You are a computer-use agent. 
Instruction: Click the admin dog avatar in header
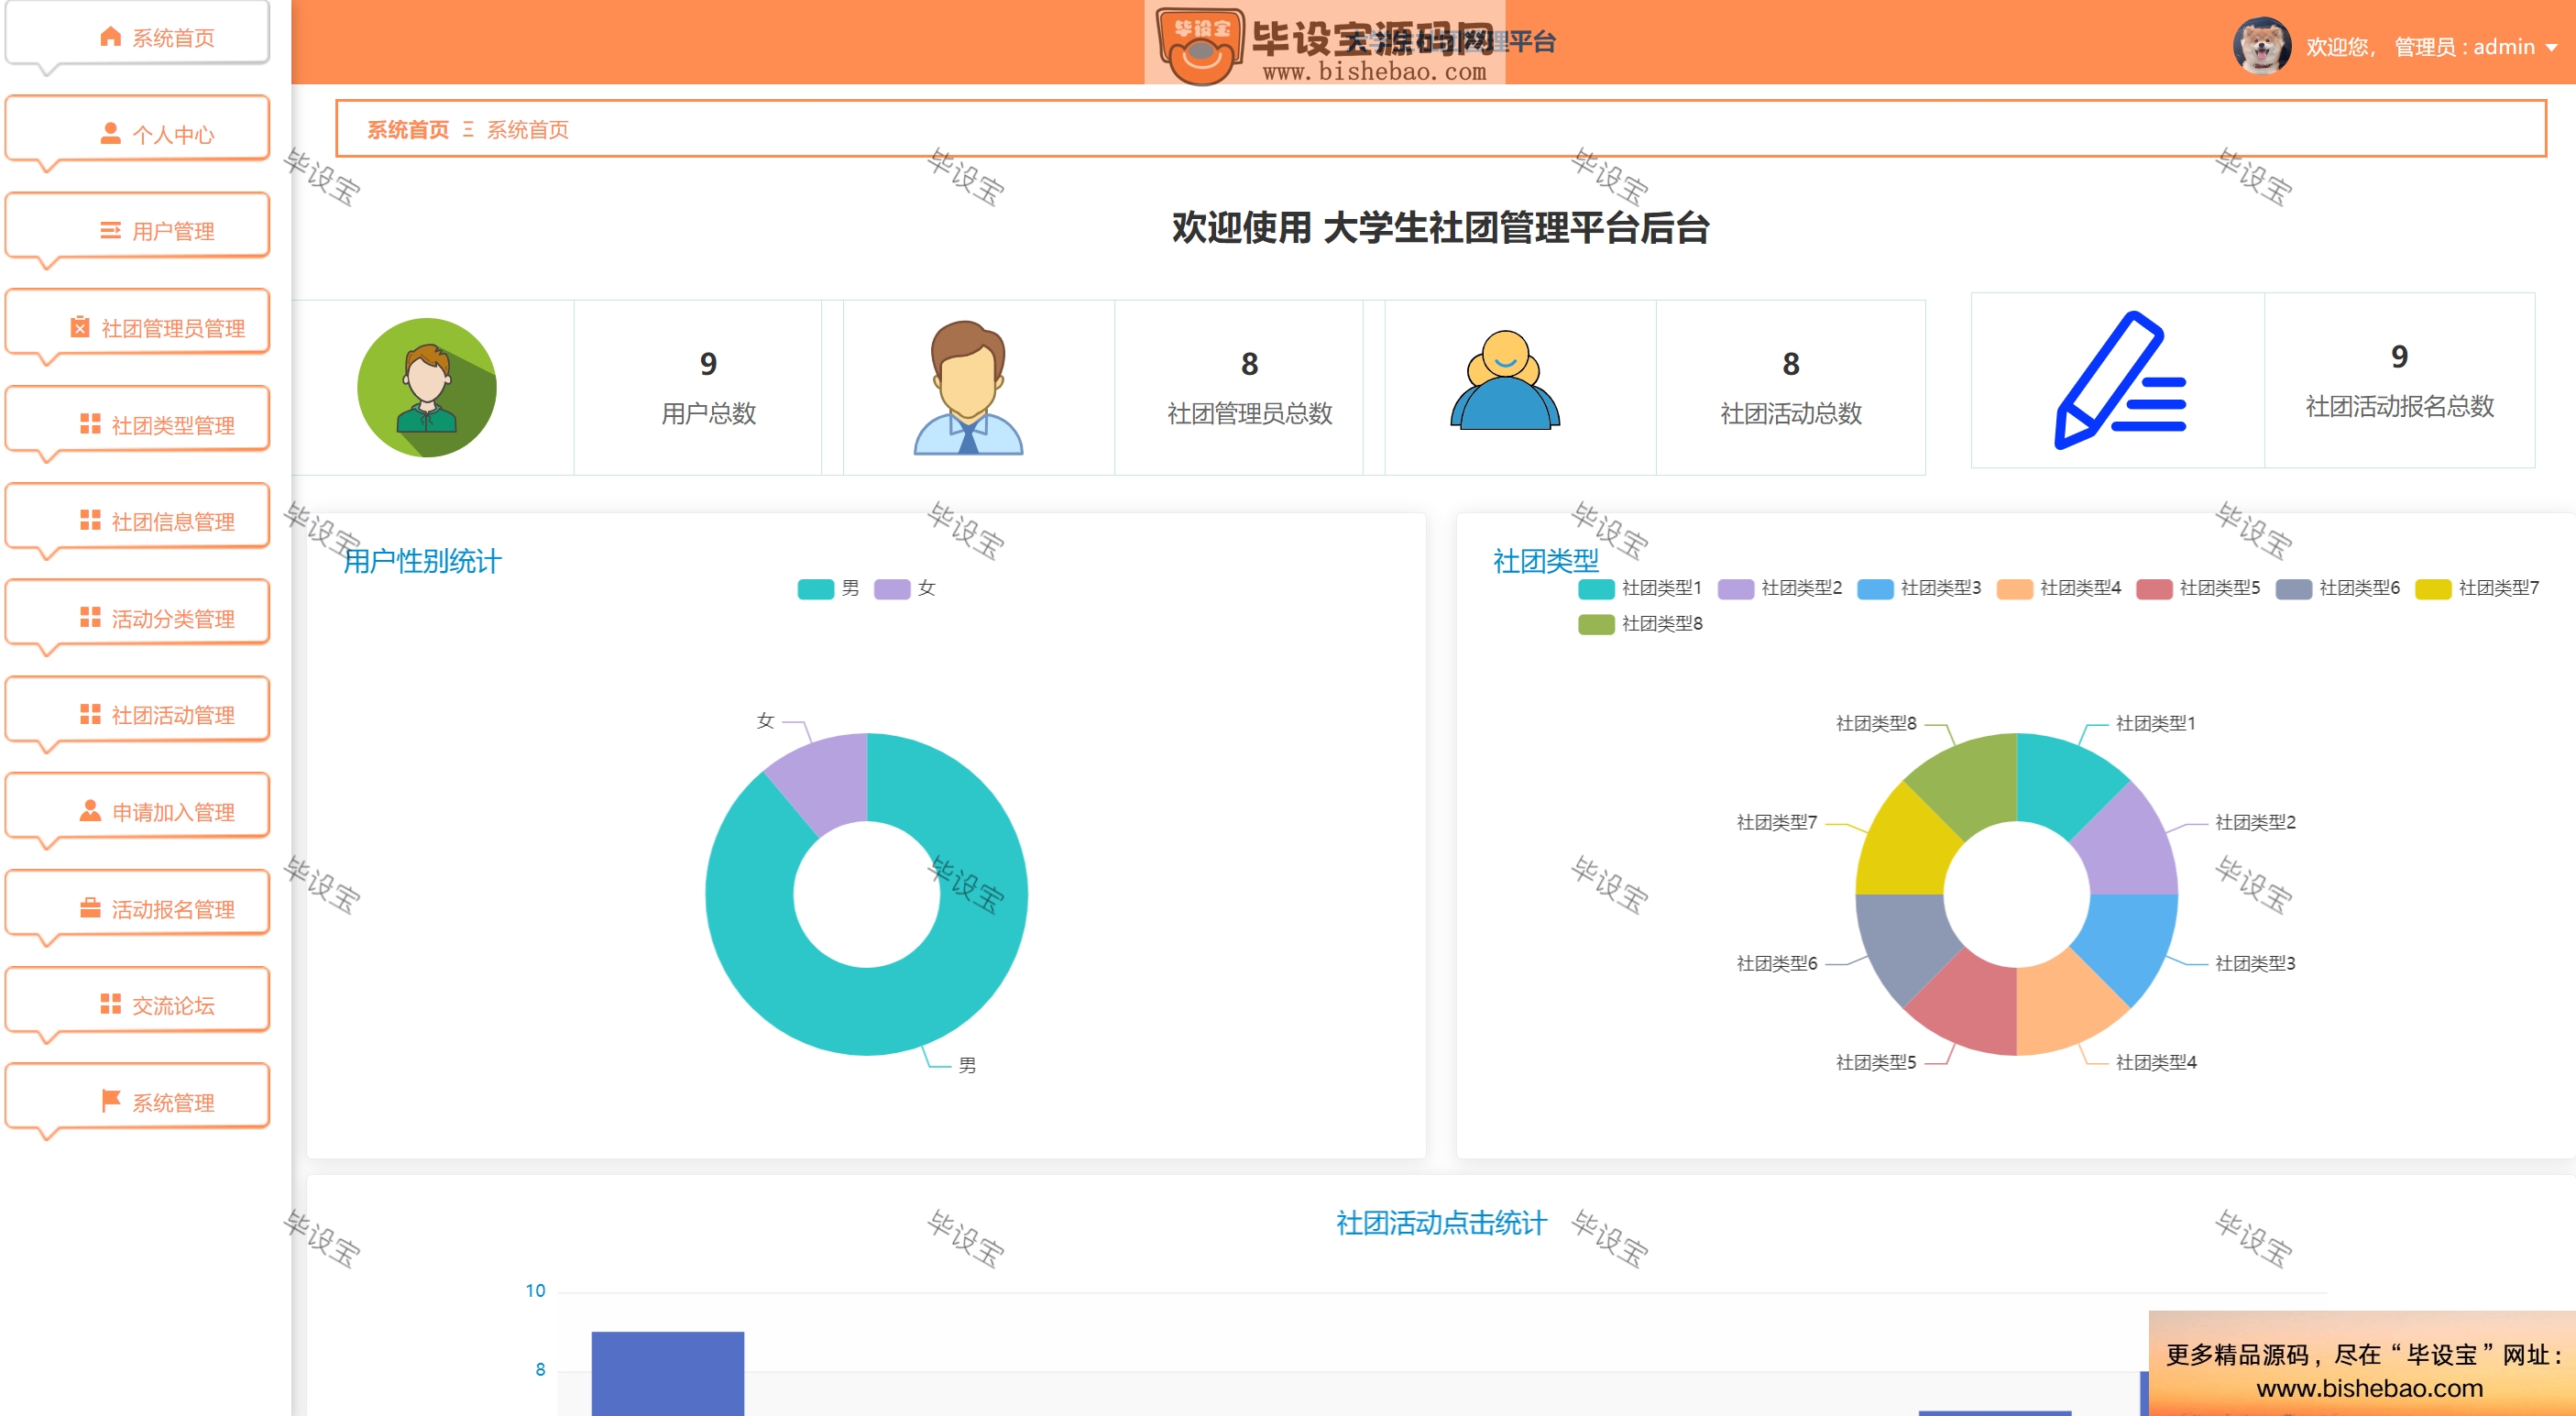2261,46
